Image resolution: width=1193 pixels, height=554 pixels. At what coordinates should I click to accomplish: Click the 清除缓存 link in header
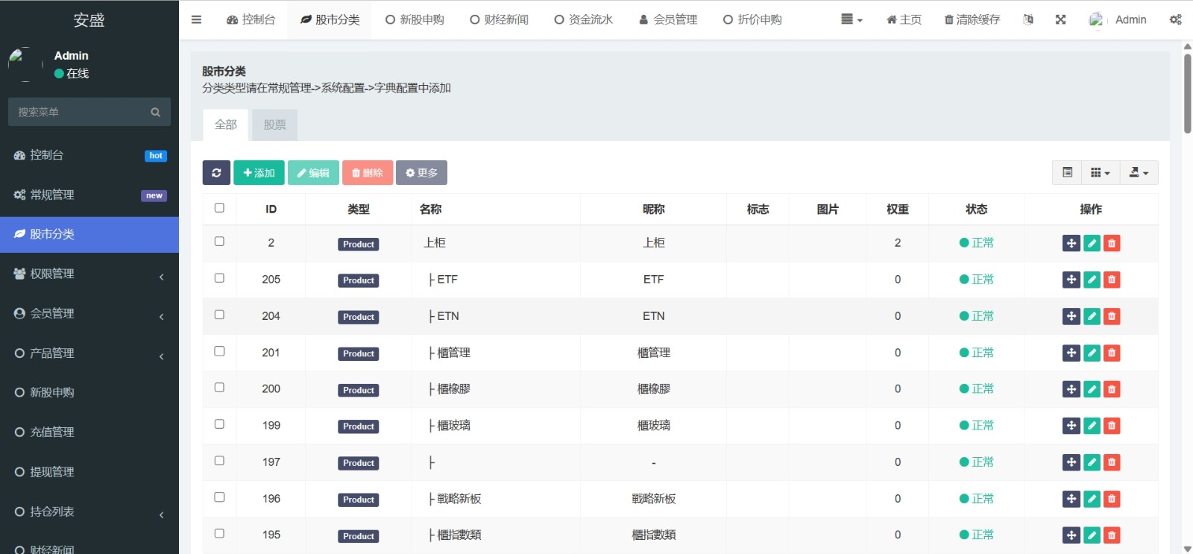[972, 20]
